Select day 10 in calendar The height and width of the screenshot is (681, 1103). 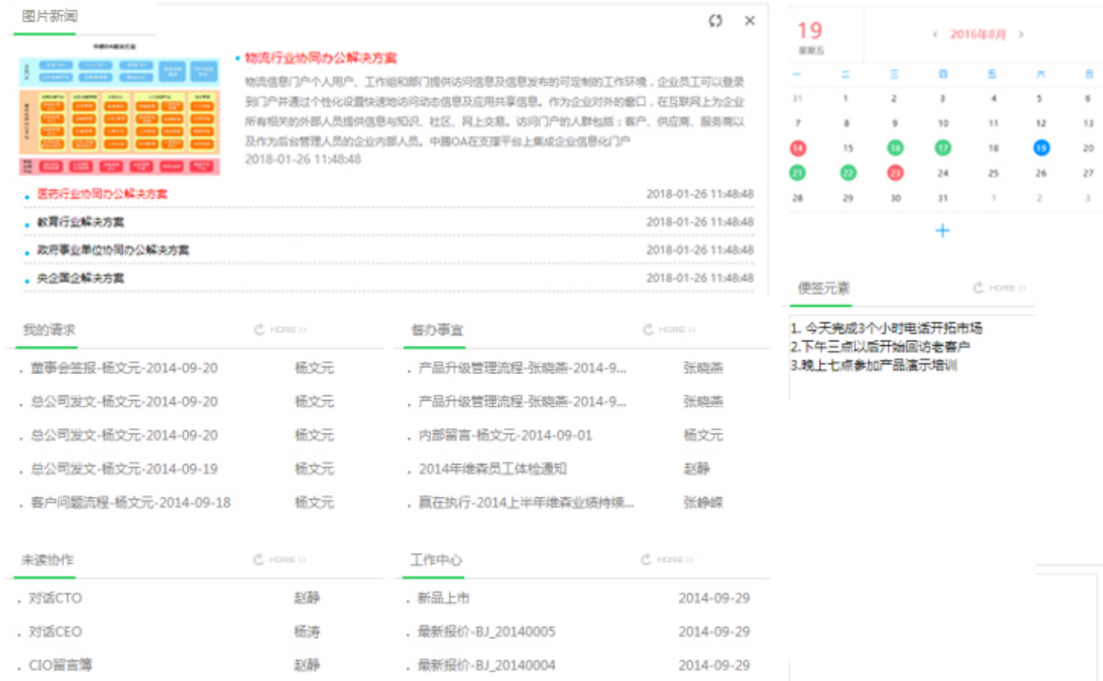943,123
